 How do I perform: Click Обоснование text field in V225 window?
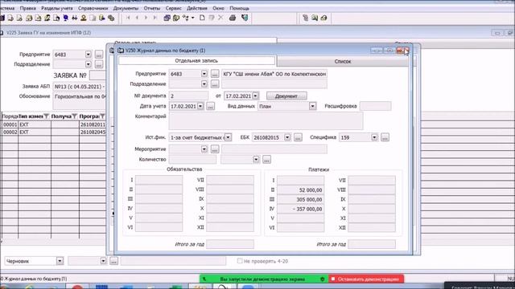(80, 101)
